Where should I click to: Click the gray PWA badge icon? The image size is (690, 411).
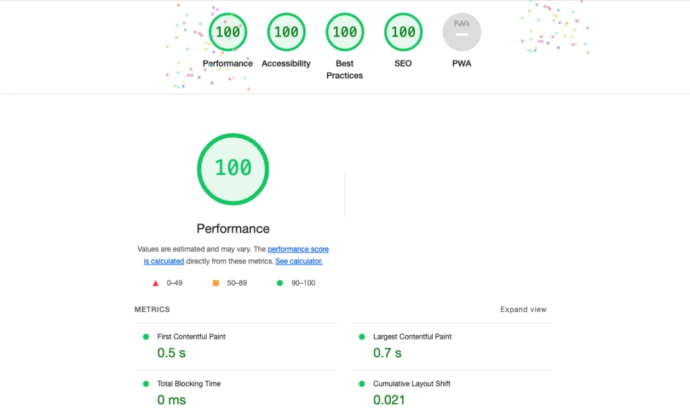click(x=462, y=32)
